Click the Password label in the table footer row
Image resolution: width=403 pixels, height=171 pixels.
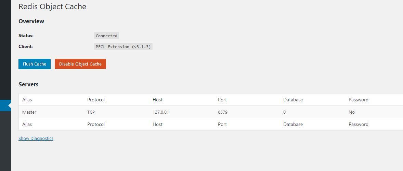(x=359, y=124)
